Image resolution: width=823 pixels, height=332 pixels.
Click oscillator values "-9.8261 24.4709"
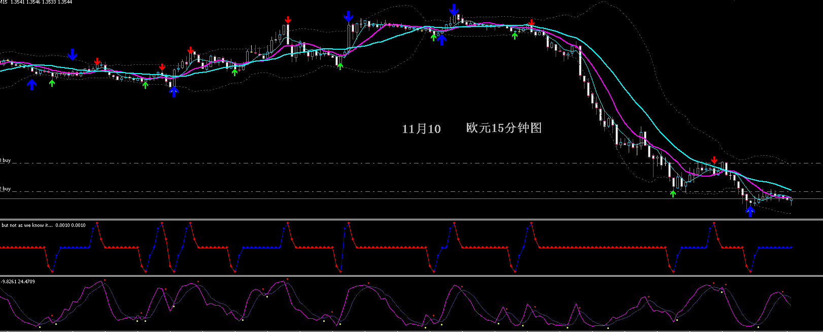(x=18, y=281)
